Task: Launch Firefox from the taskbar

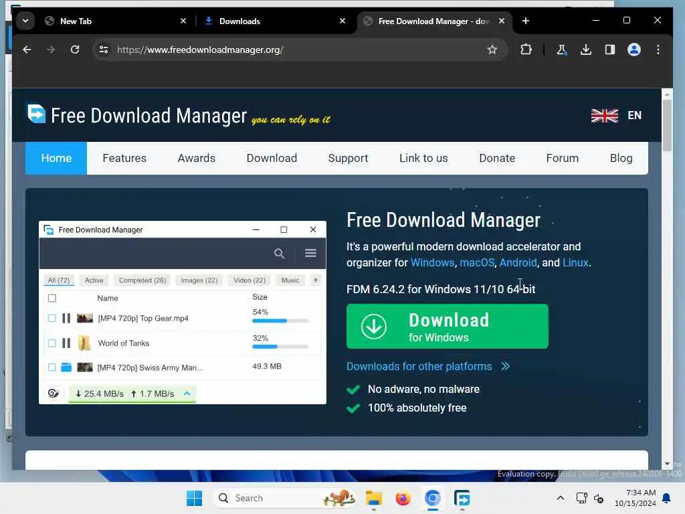Action: pos(403,498)
